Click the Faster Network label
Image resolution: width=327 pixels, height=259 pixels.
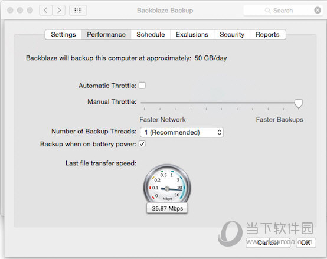coord(162,119)
